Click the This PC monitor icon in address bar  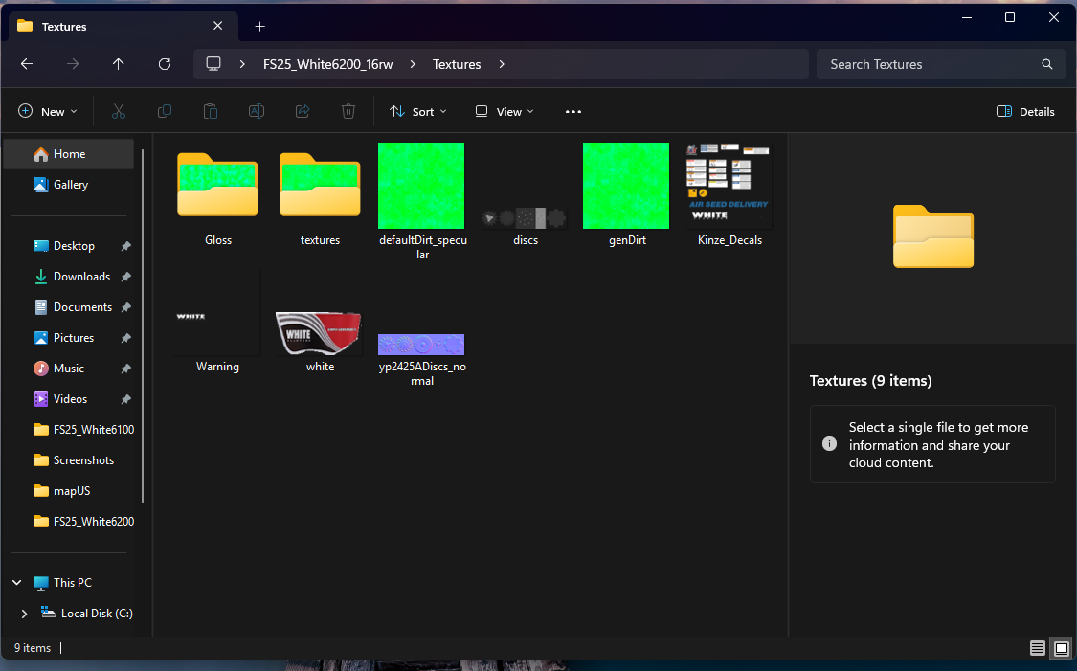[x=213, y=64]
